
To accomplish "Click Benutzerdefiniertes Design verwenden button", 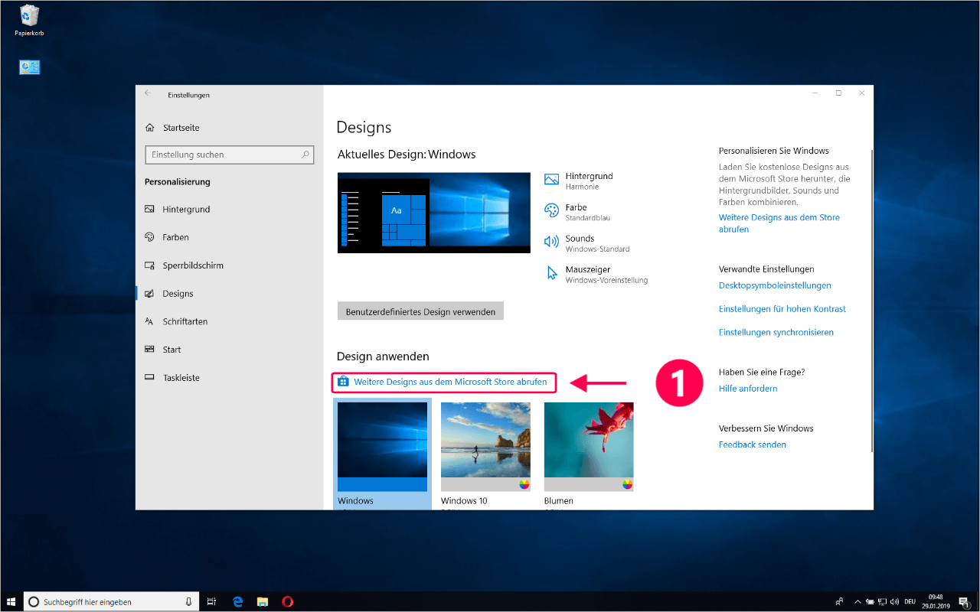I will [x=420, y=311].
